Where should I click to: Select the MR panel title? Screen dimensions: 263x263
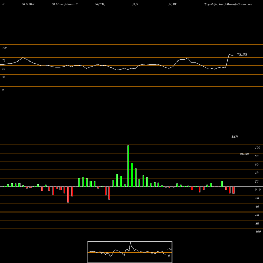(235, 137)
